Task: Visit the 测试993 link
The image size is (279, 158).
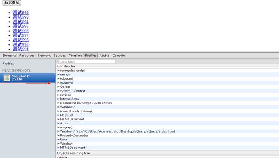Action: click(x=21, y=40)
